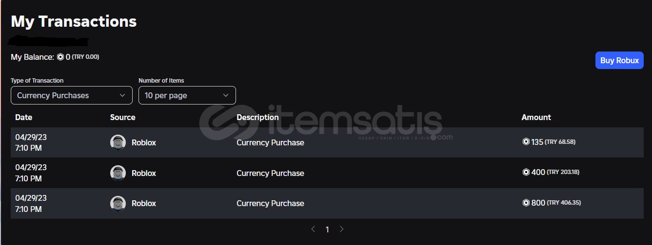Click the Roblox avatar in the 400 Robux row
652x245 pixels.
coord(118,173)
